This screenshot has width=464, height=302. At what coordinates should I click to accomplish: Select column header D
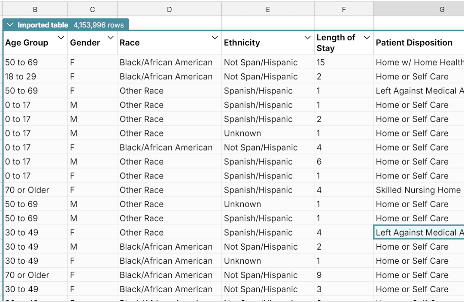click(x=169, y=9)
